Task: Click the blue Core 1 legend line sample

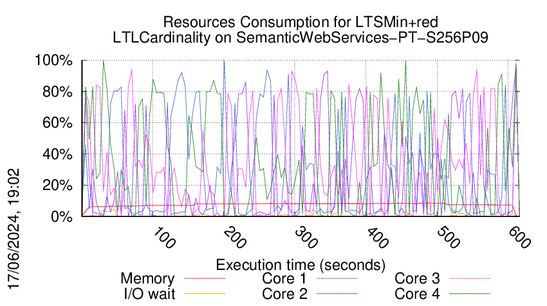Action: tap(337, 278)
